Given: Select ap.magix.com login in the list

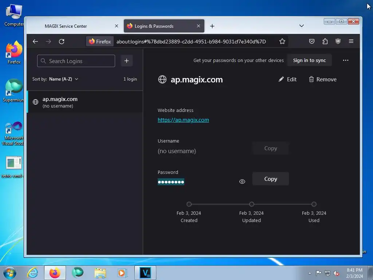Looking at the screenshot, I should 85,102.
